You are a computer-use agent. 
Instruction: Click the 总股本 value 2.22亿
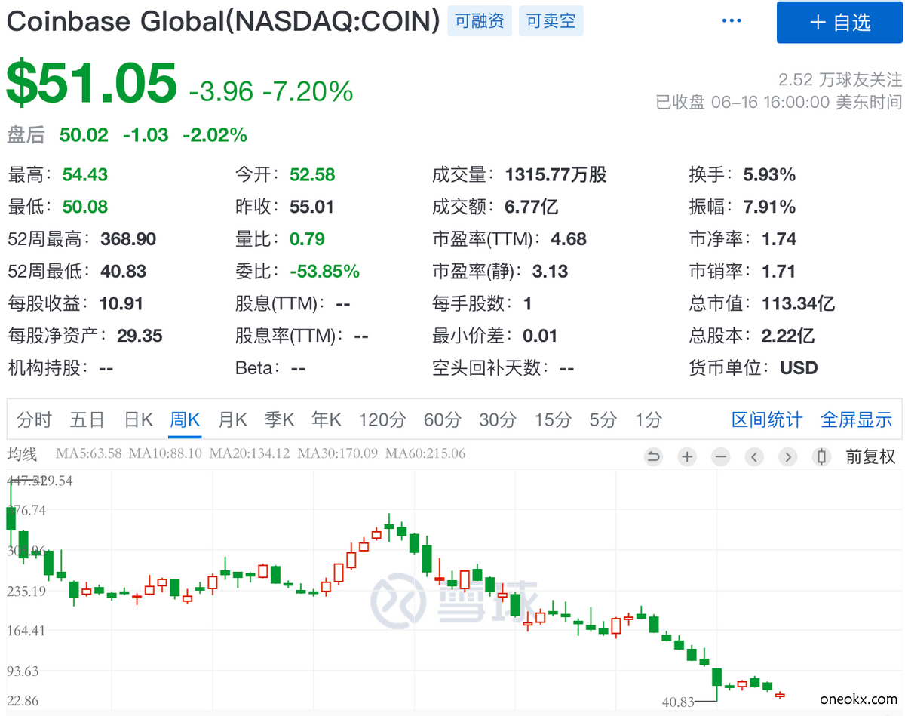788,336
